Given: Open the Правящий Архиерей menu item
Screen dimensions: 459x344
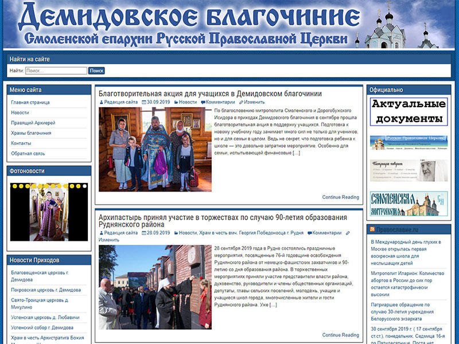Looking at the screenshot, I should click(33, 123).
